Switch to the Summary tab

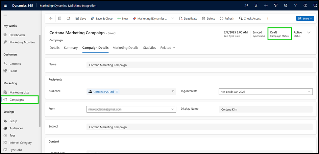(x=71, y=48)
